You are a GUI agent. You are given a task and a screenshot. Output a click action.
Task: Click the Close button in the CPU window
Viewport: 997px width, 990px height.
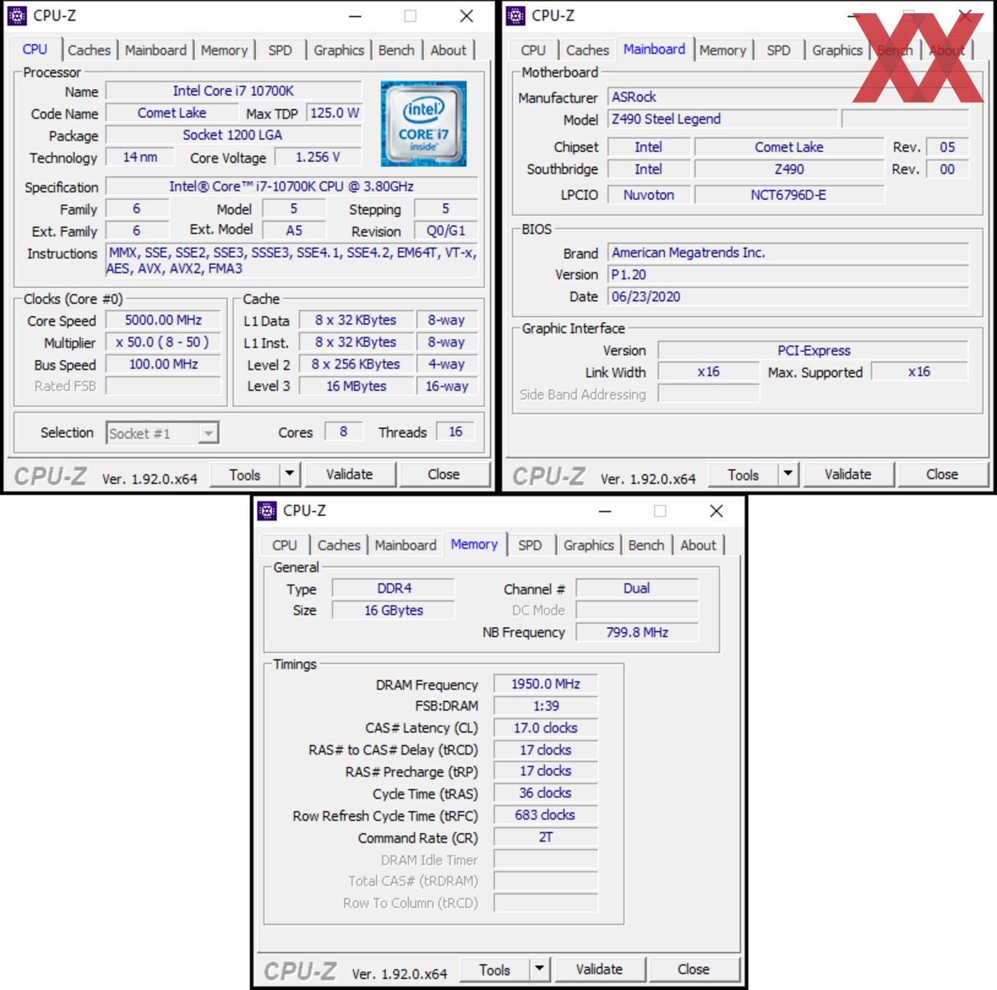(444, 474)
